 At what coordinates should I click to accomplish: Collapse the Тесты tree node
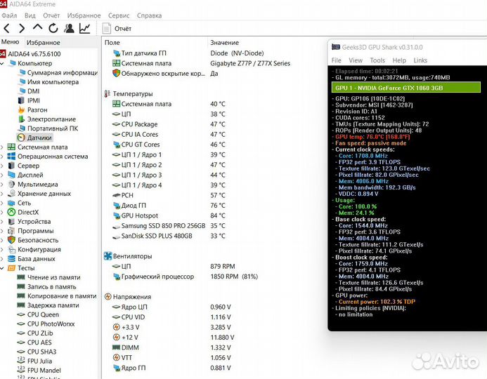[x=2, y=268]
